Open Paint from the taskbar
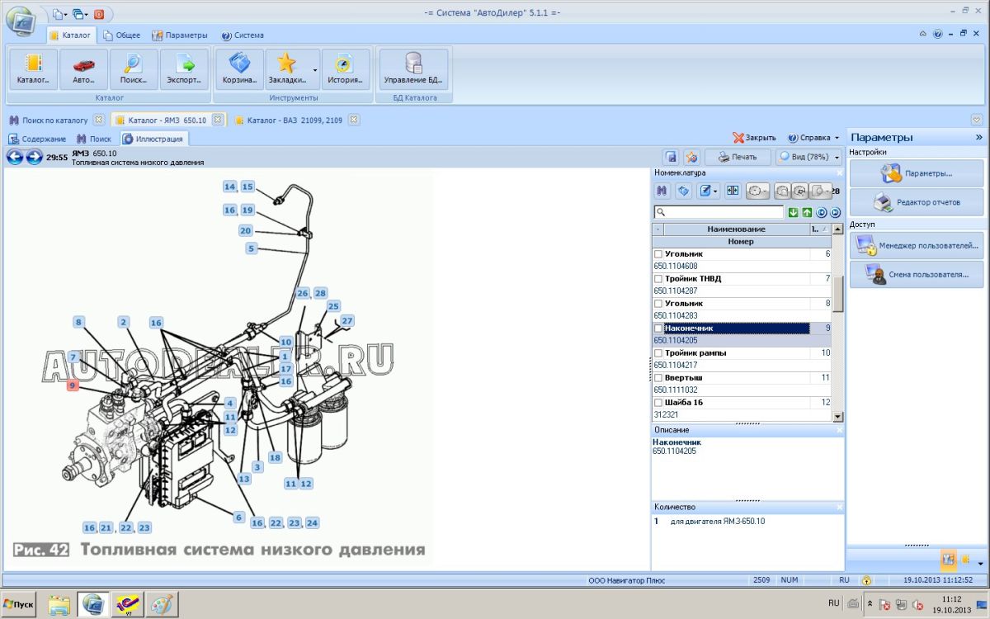The height and width of the screenshot is (619, 990). pos(162,604)
